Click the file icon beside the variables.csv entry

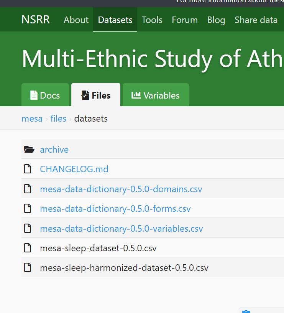[x=28, y=229]
